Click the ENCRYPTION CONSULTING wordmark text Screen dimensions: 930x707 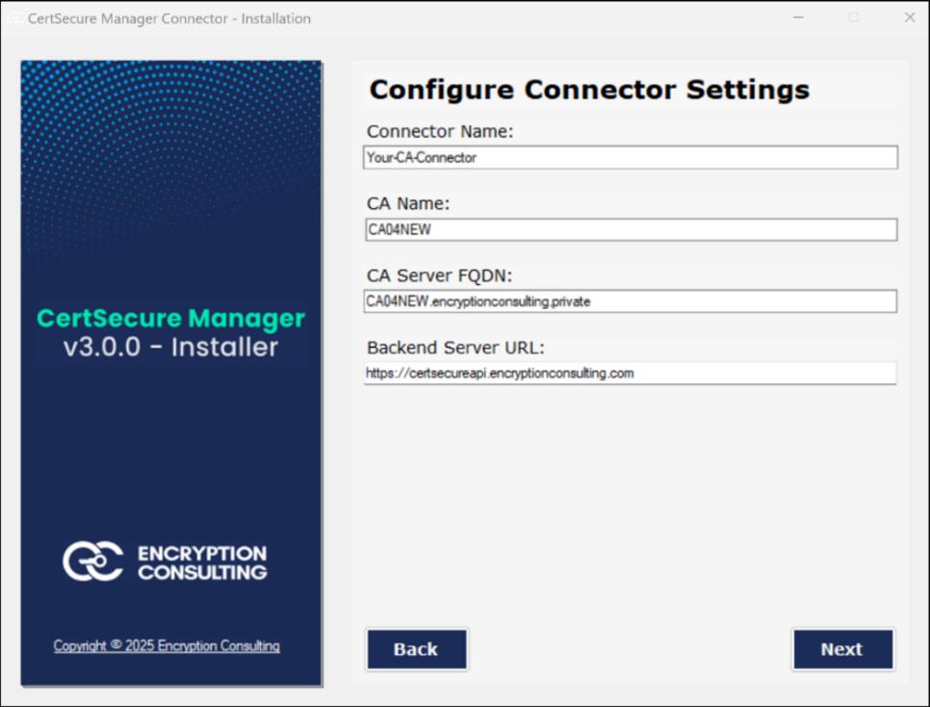[202, 563]
